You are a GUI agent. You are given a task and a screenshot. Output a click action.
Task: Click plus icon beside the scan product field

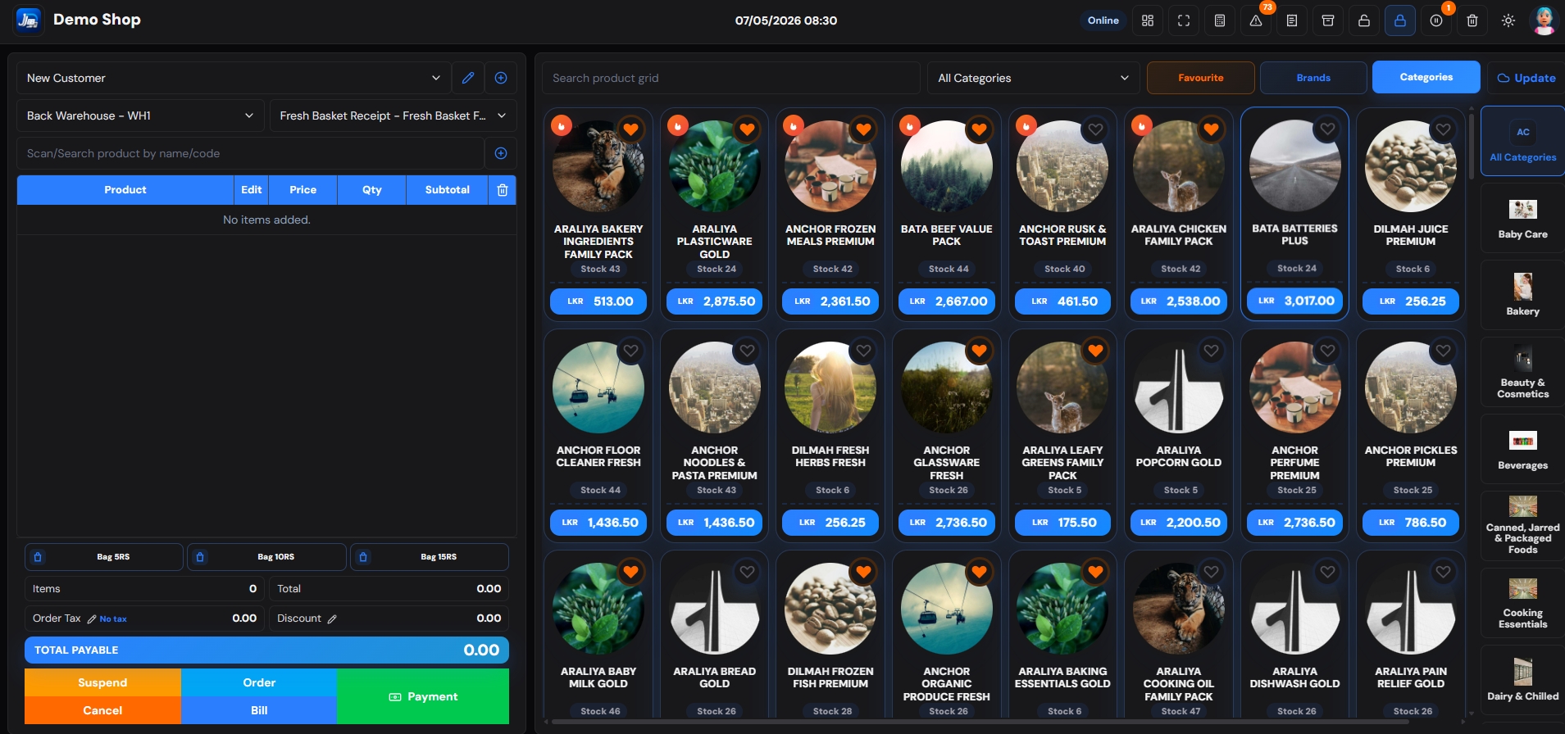click(x=501, y=153)
